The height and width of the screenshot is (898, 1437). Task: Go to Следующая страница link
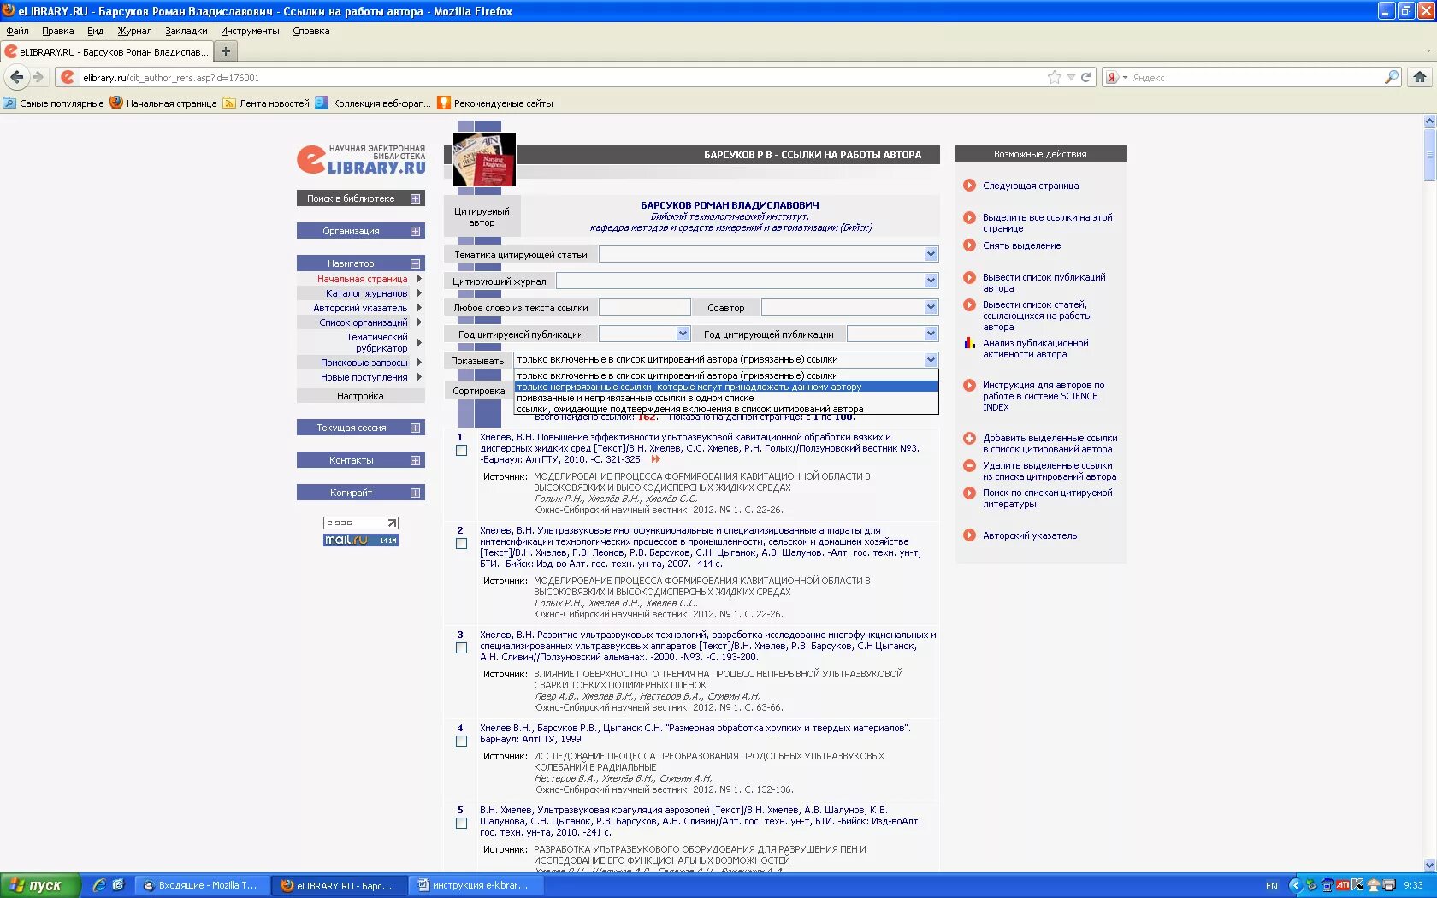(1031, 186)
